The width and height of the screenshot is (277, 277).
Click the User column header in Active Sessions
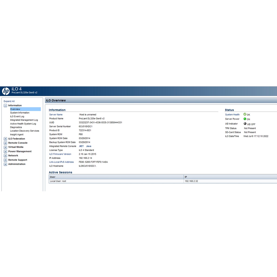(x=53, y=177)
